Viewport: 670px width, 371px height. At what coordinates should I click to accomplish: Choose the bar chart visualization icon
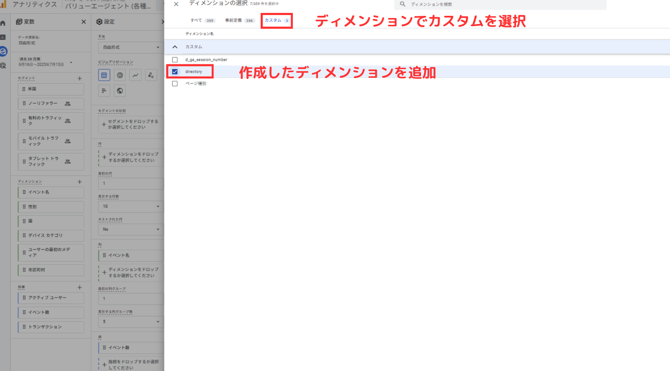[104, 90]
